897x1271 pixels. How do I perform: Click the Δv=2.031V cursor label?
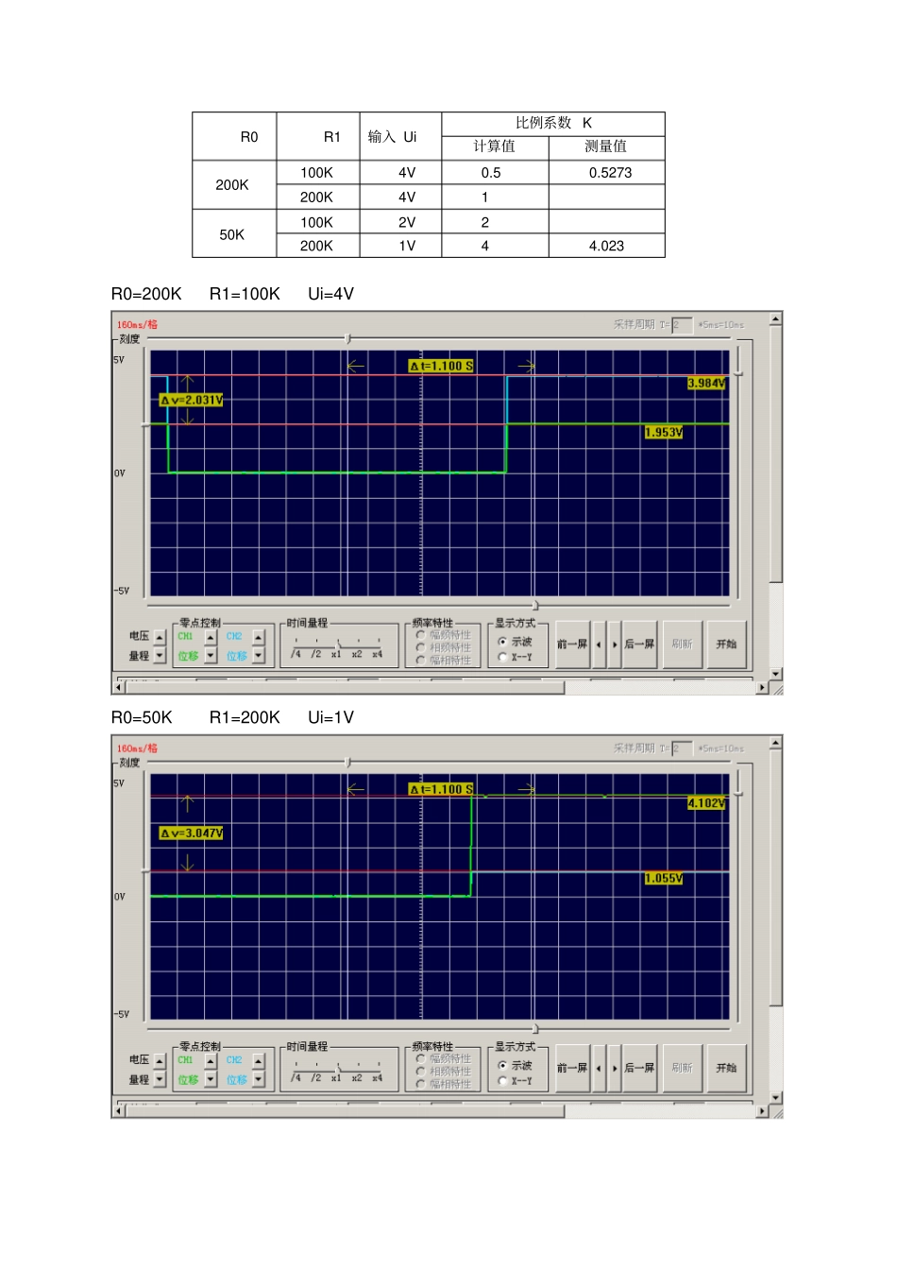(192, 401)
